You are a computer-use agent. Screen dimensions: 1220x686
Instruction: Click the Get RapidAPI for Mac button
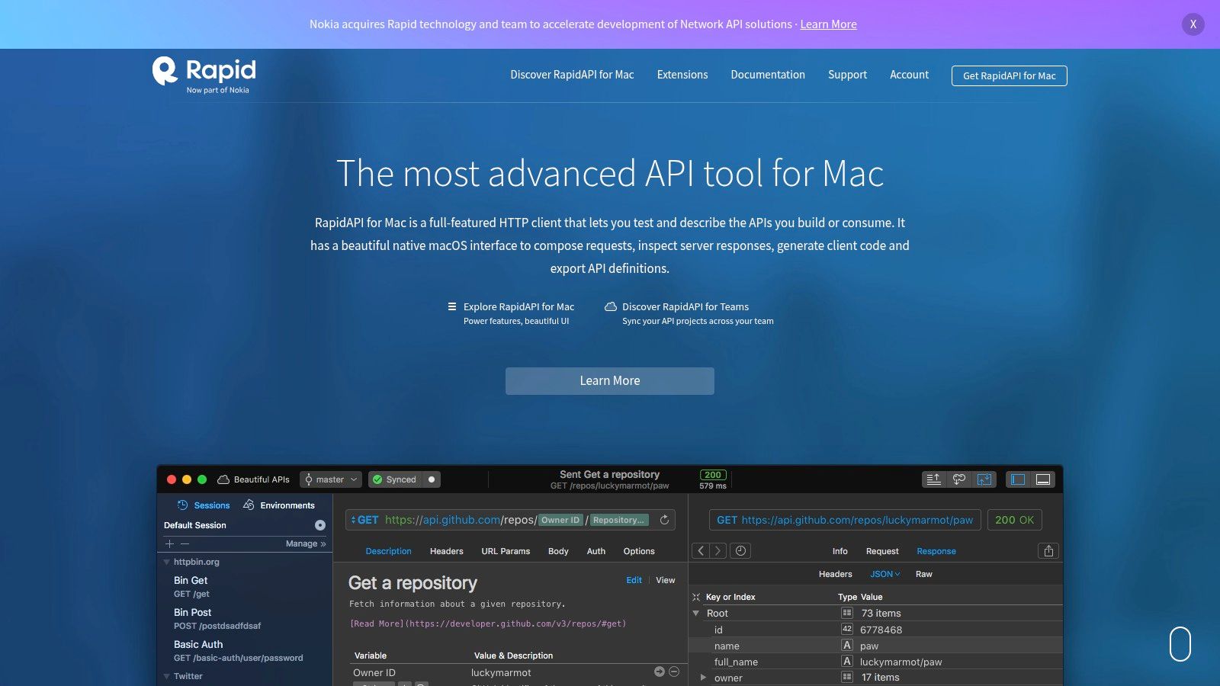pyautogui.click(x=1009, y=75)
